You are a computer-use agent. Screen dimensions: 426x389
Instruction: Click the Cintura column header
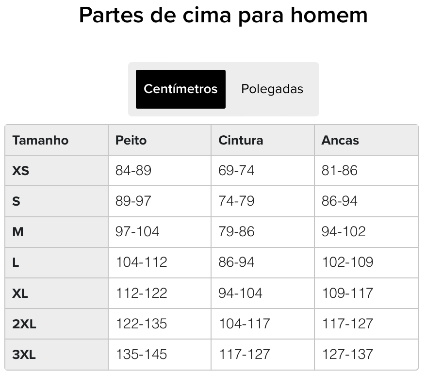coord(241,140)
